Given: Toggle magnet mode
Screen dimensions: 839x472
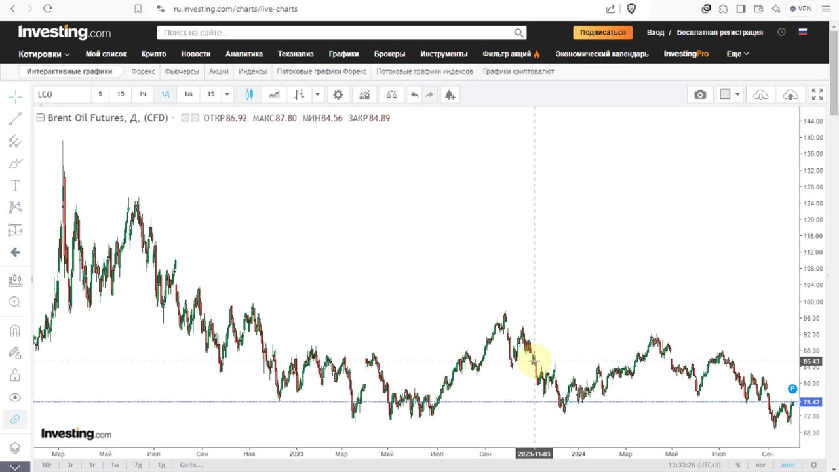Looking at the screenshot, I should pos(15,331).
